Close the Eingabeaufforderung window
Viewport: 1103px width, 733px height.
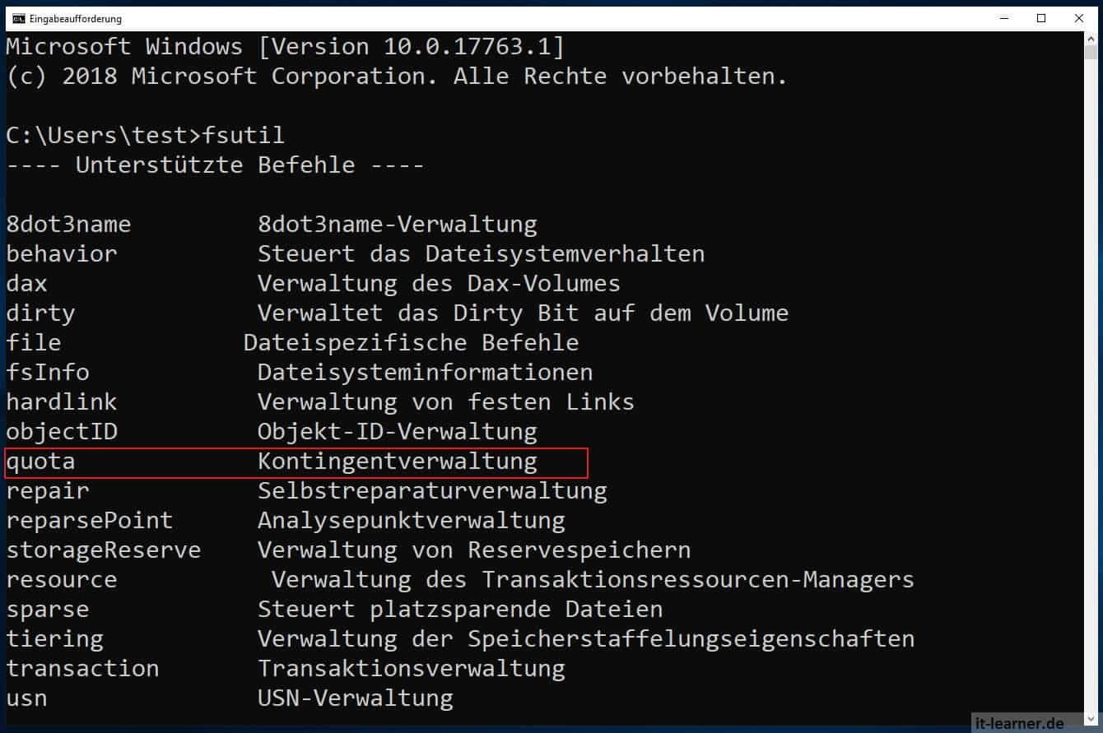click(x=1079, y=17)
